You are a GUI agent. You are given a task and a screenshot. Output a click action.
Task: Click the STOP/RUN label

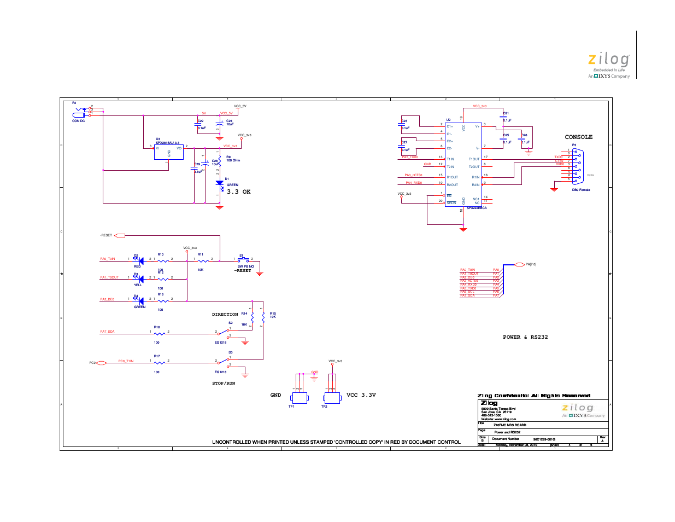pyautogui.click(x=224, y=384)
